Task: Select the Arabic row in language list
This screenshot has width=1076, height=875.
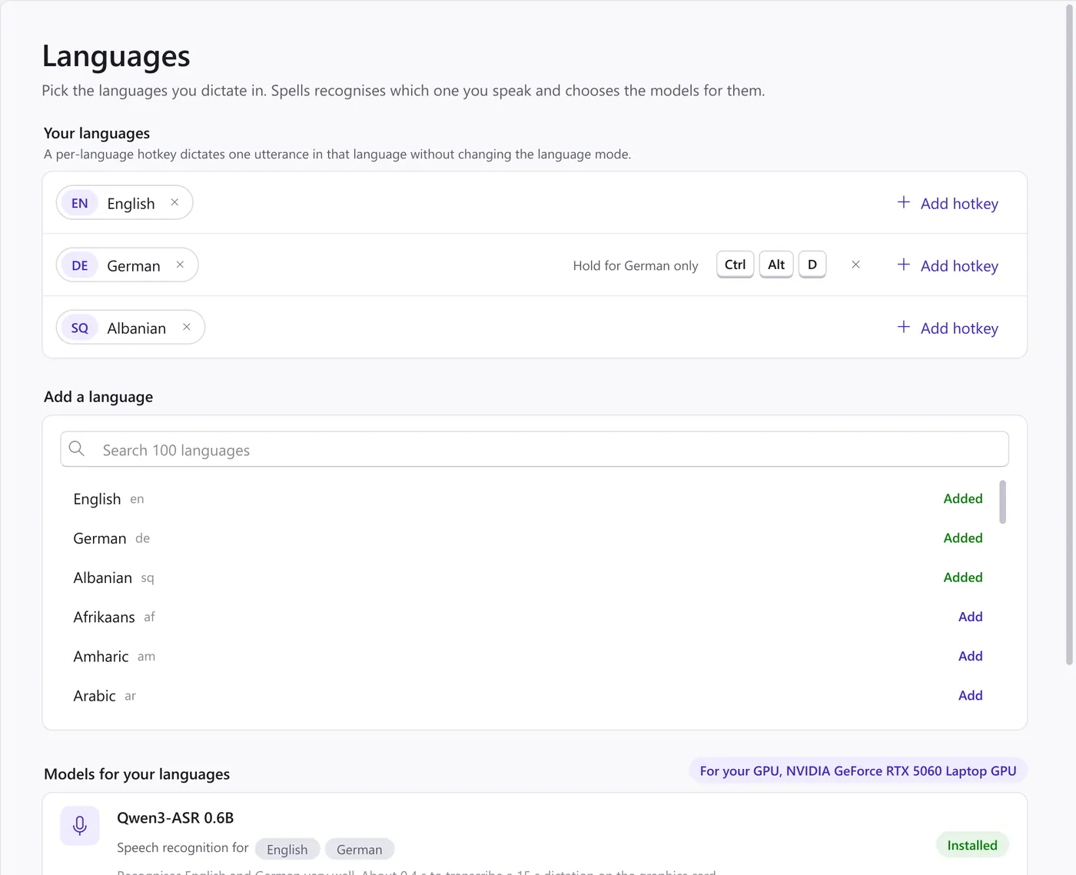Action: coord(528,695)
